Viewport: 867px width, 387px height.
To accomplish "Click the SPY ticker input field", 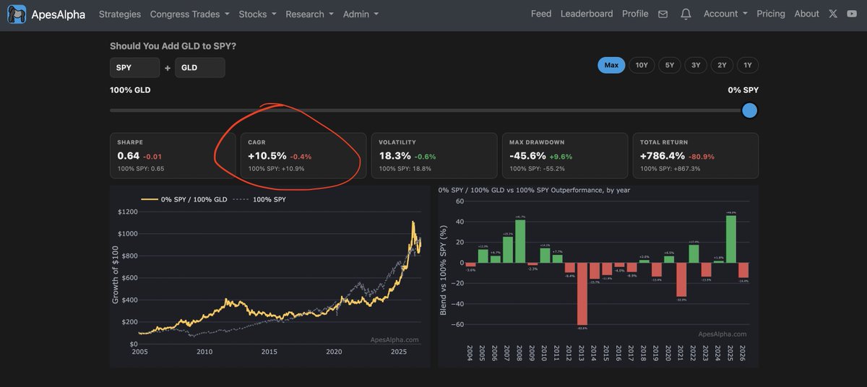I will (x=135, y=68).
